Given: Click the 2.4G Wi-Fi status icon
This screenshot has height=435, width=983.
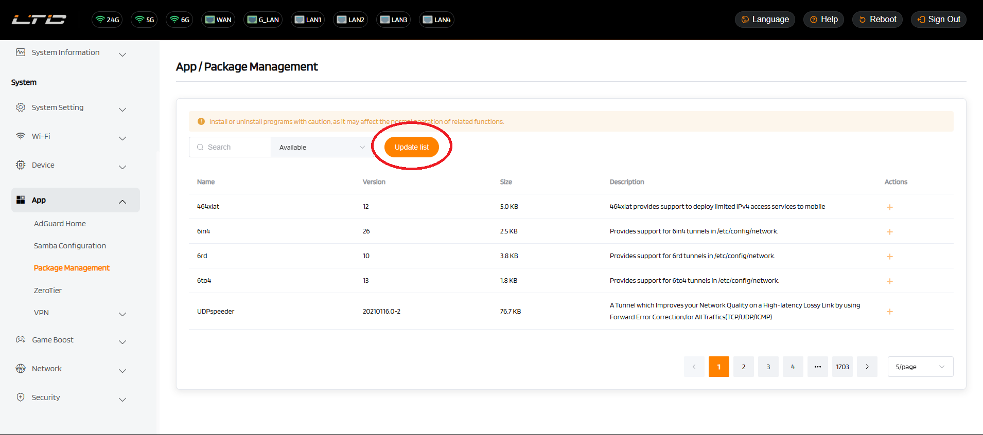Looking at the screenshot, I should point(107,20).
